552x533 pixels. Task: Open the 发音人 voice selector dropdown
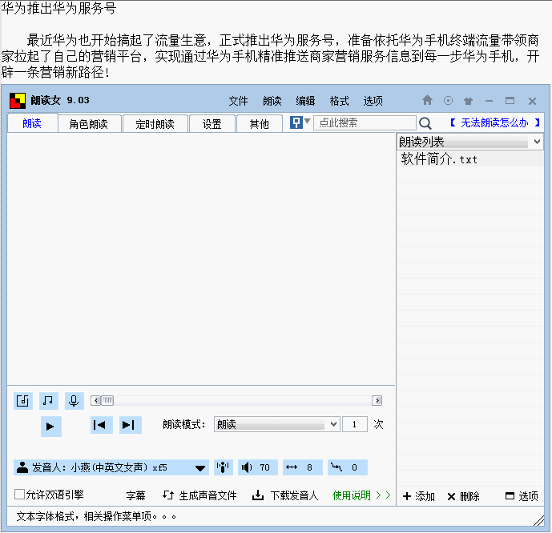(x=111, y=467)
